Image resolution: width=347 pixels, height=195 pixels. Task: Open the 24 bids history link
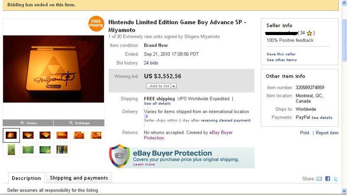click(151, 63)
